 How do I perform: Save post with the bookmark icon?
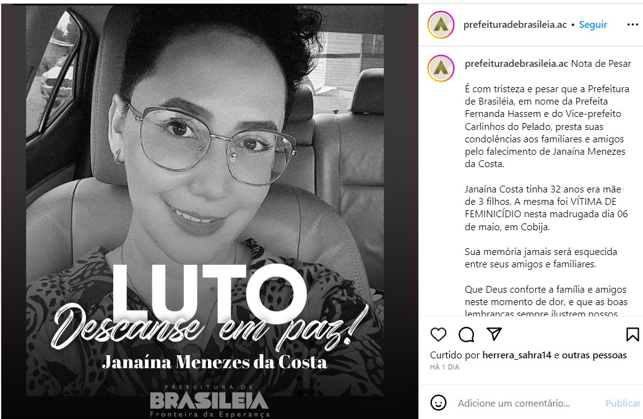pos(632,335)
